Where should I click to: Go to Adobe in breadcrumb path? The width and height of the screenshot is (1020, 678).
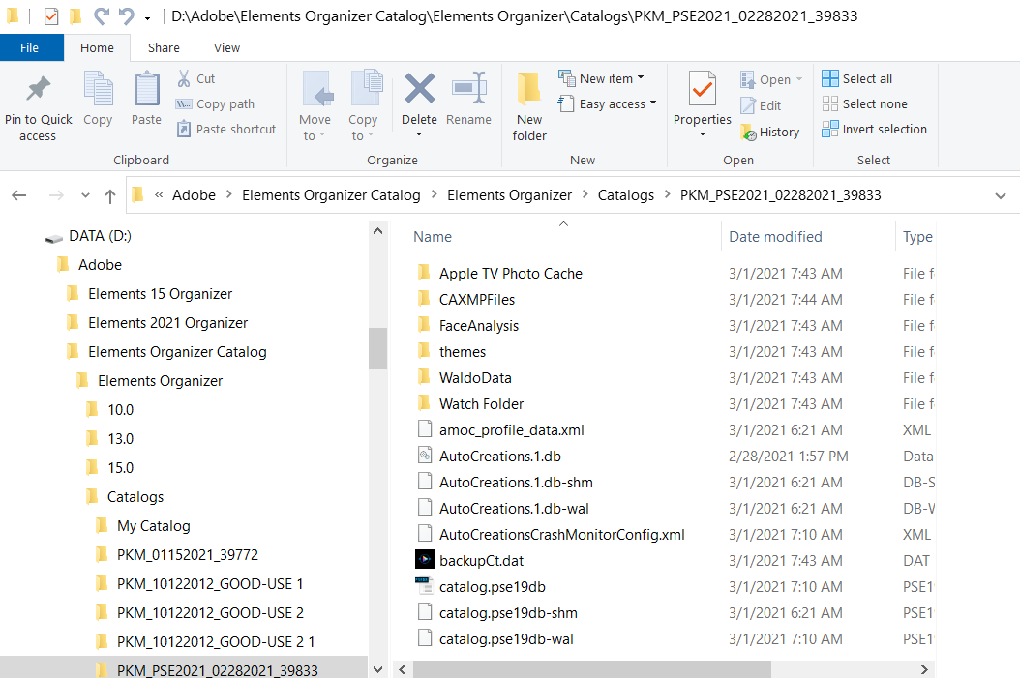point(194,195)
